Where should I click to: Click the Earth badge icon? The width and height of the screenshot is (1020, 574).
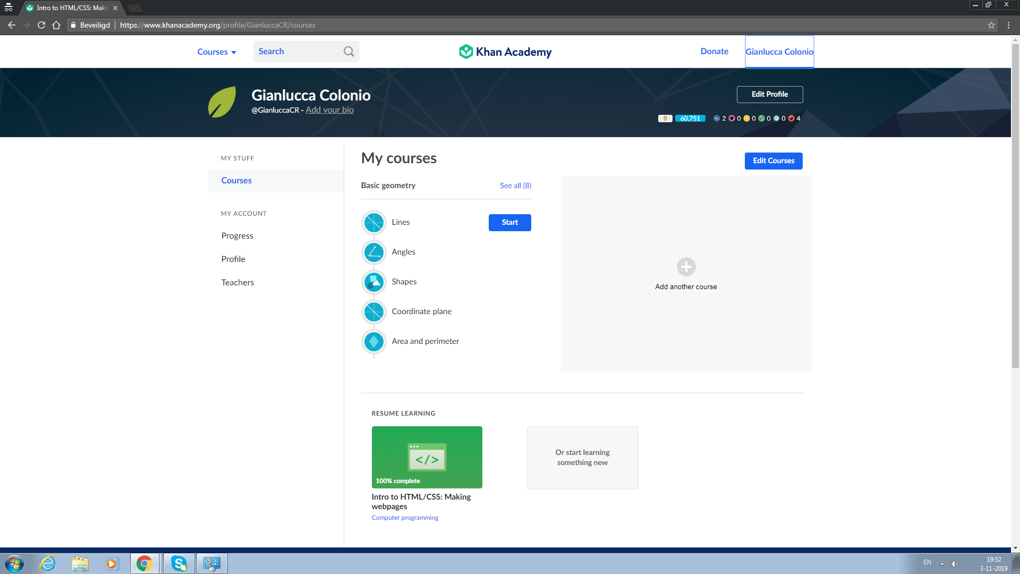[761, 119]
